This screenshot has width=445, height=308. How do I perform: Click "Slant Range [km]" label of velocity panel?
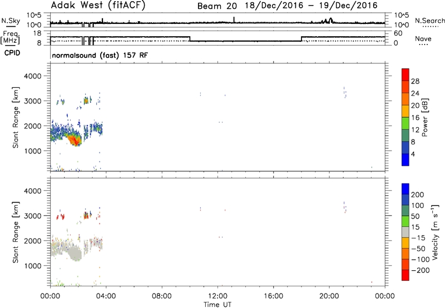click(x=16, y=232)
